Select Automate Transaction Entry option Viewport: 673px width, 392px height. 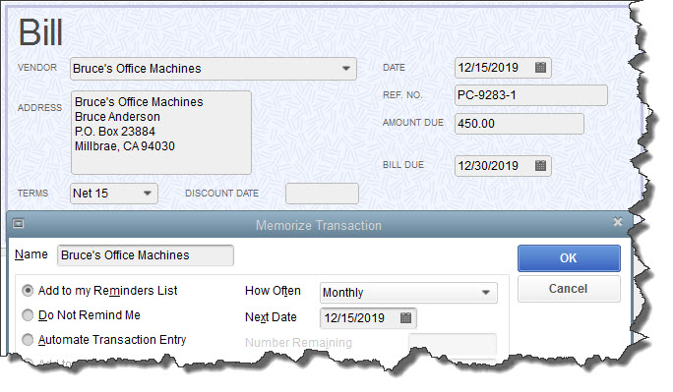coord(28,340)
